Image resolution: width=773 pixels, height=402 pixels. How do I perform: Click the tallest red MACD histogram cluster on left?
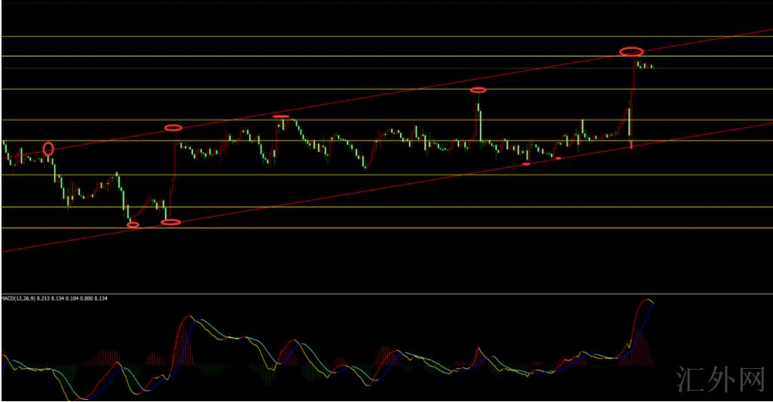pyautogui.click(x=185, y=340)
